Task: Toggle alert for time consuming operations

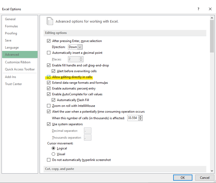Action: coord(49,112)
